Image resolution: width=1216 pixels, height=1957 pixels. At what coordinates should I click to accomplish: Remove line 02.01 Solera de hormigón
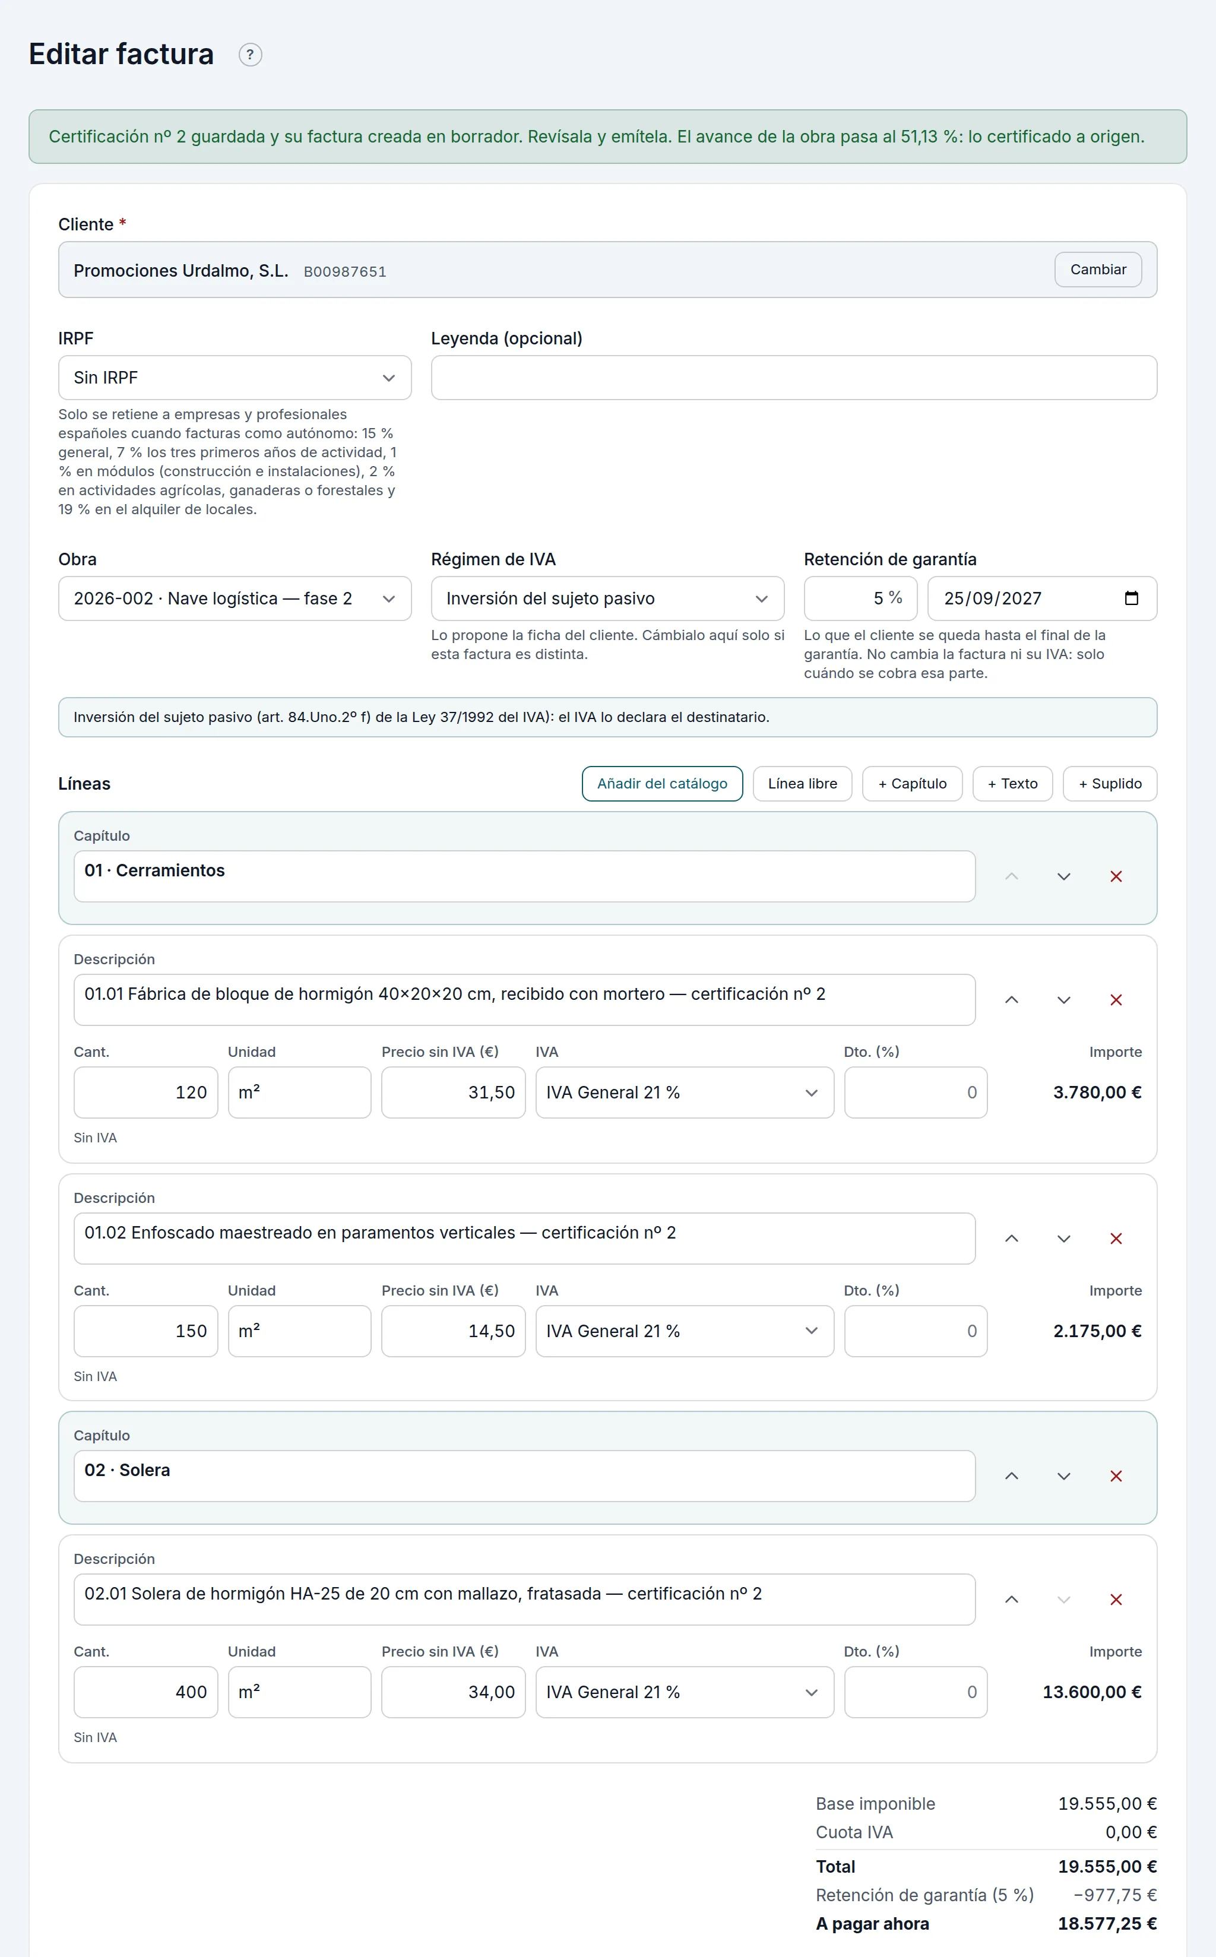tap(1116, 1599)
